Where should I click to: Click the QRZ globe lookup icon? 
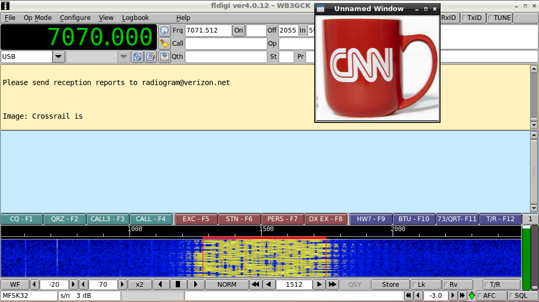164,30
